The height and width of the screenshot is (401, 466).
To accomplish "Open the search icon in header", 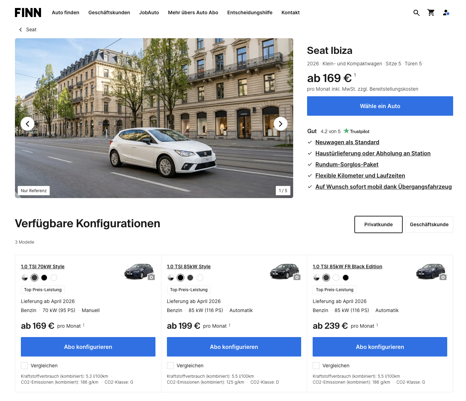I will [x=416, y=13].
